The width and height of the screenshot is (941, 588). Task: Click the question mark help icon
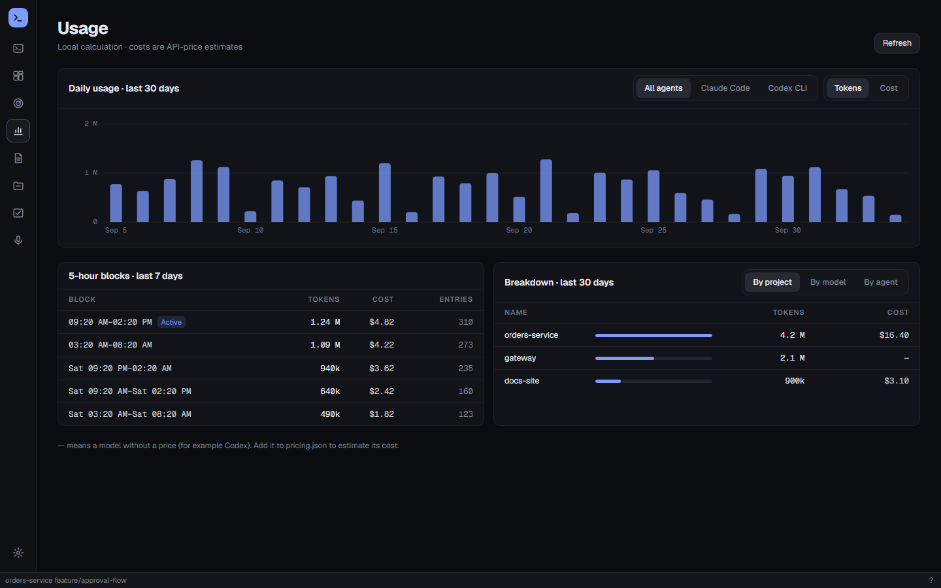tap(931, 580)
